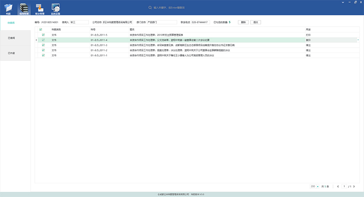Click the selected count value 5
Viewport: 364px width, 197px height.
(230, 22)
